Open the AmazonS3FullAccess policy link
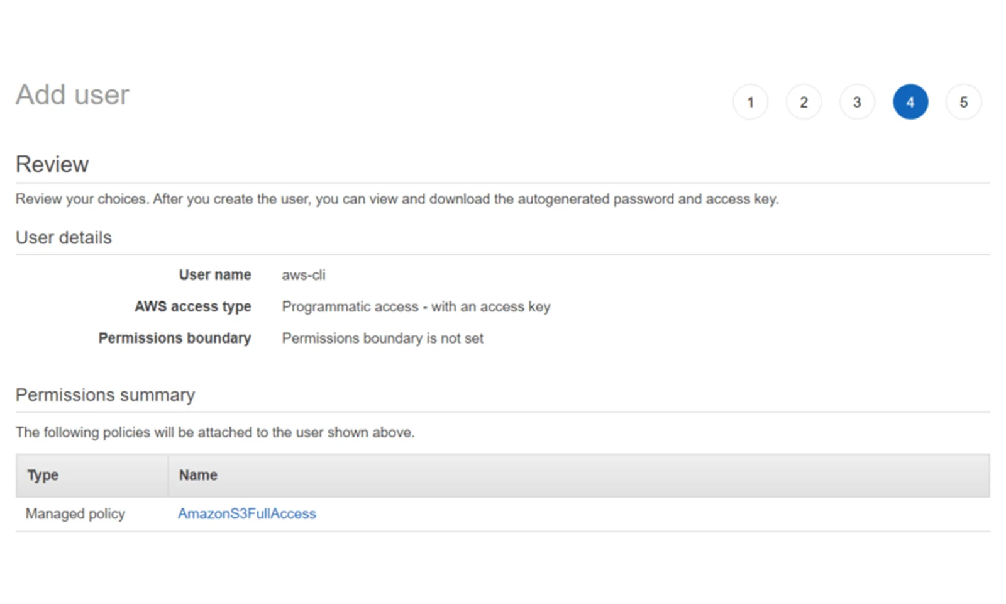The width and height of the screenshot is (1006, 604). pyautogui.click(x=246, y=513)
